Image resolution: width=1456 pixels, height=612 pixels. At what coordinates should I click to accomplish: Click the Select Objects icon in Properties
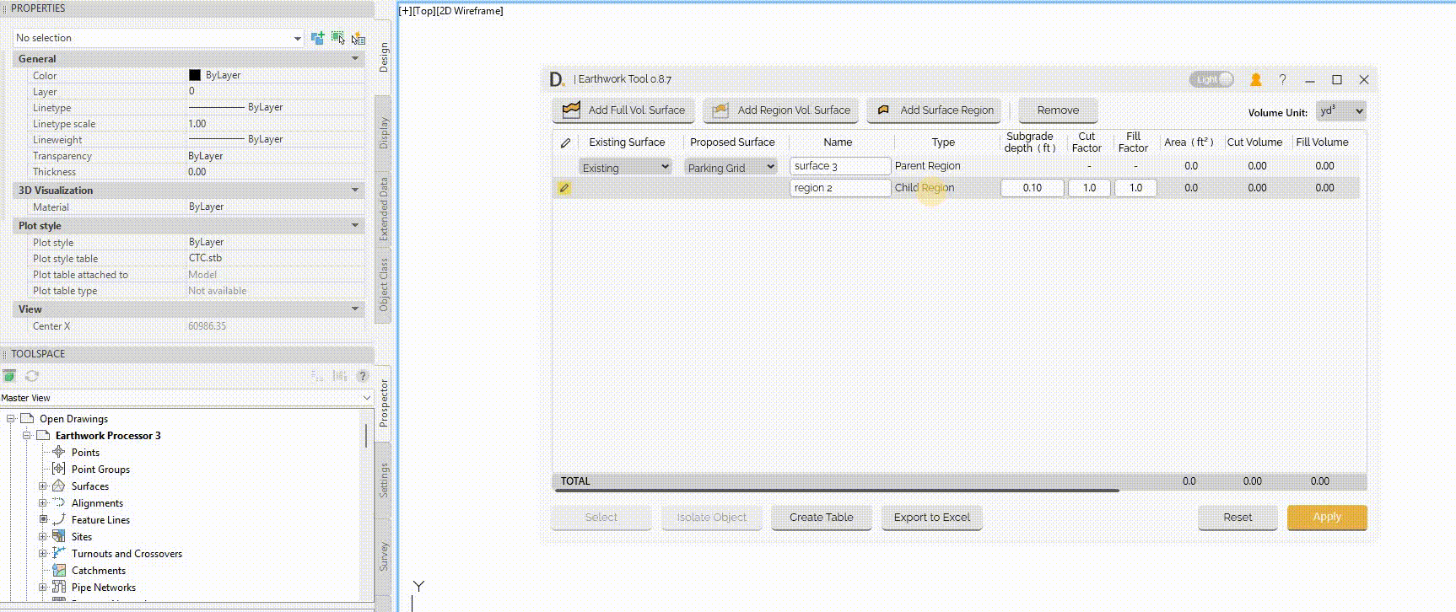[x=338, y=38]
